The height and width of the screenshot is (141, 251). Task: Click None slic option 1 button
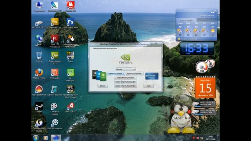point(116,74)
